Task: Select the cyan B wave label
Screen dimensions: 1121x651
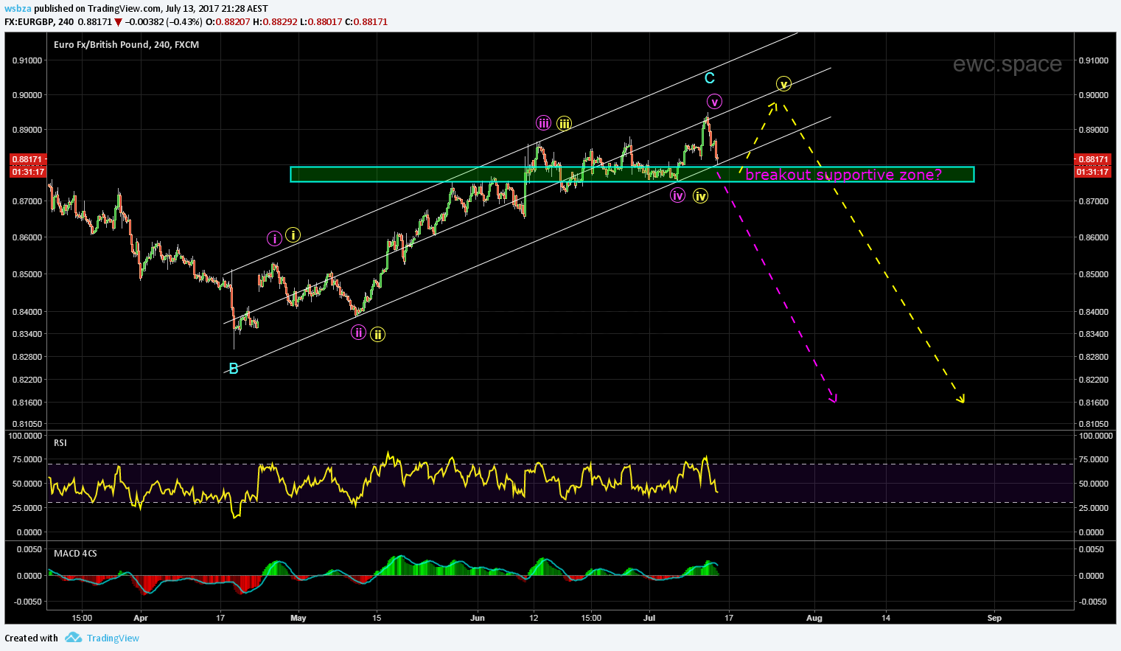Action: 234,369
